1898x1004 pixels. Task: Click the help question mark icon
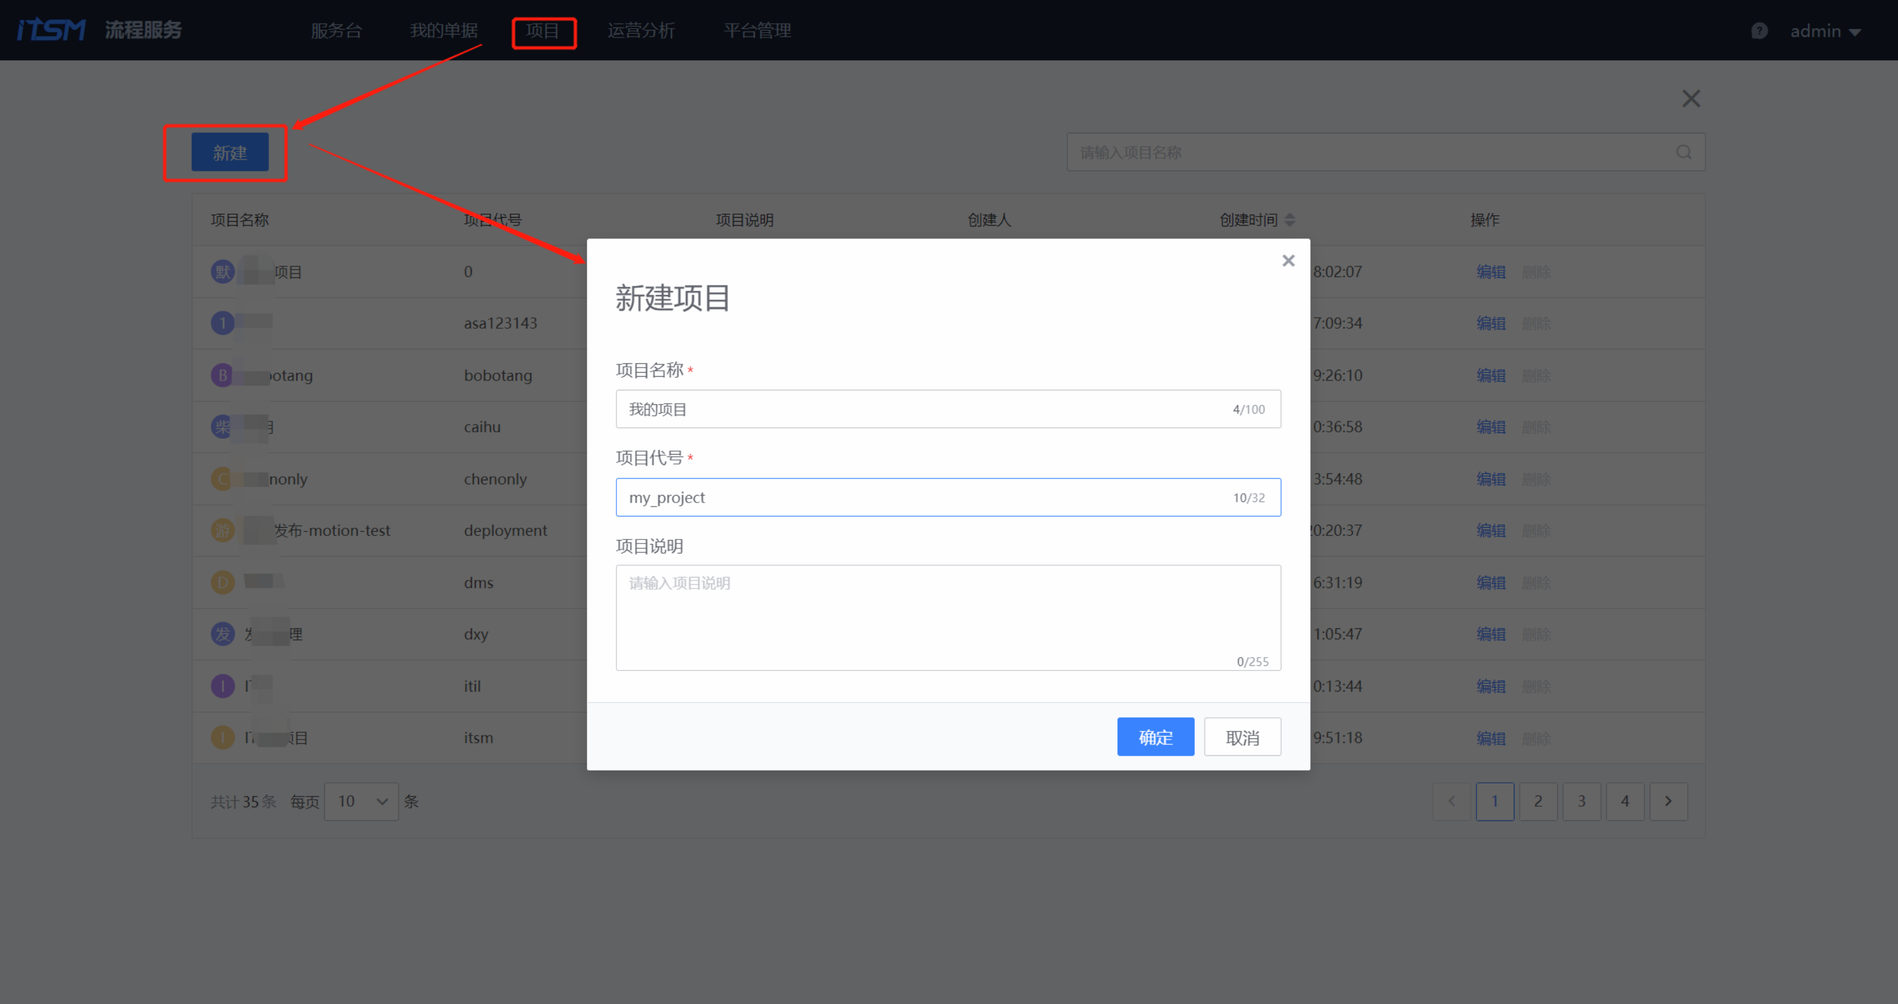pyautogui.click(x=1759, y=31)
